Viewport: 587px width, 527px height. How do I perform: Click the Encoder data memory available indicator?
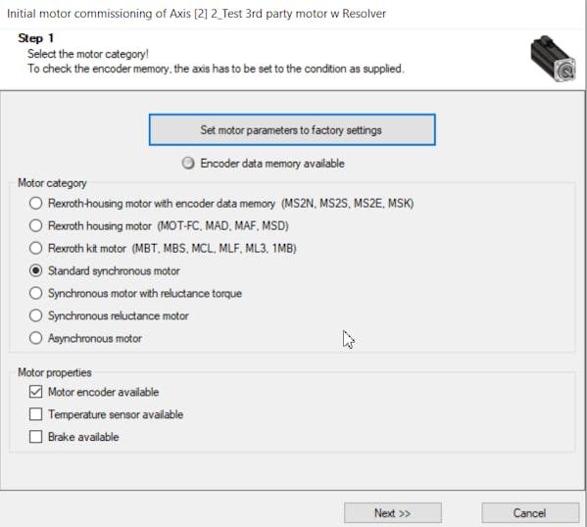[188, 164]
